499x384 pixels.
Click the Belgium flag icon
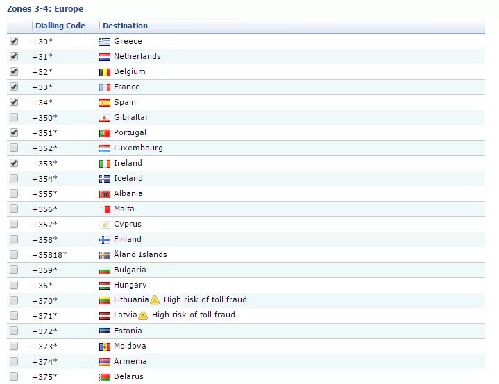(x=105, y=72)
